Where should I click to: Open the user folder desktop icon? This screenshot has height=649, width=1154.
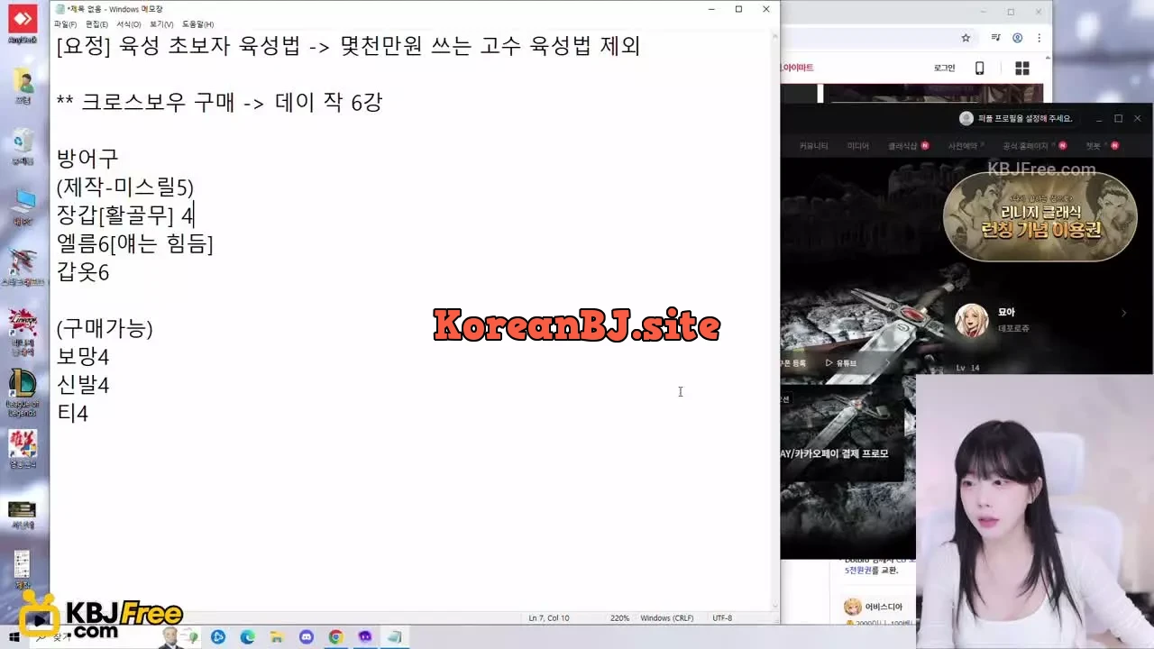pos(23,86)
